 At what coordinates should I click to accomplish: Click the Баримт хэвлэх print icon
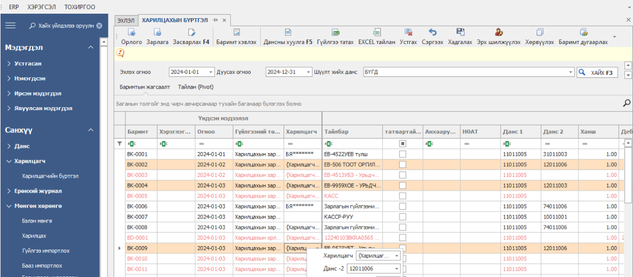236,32
